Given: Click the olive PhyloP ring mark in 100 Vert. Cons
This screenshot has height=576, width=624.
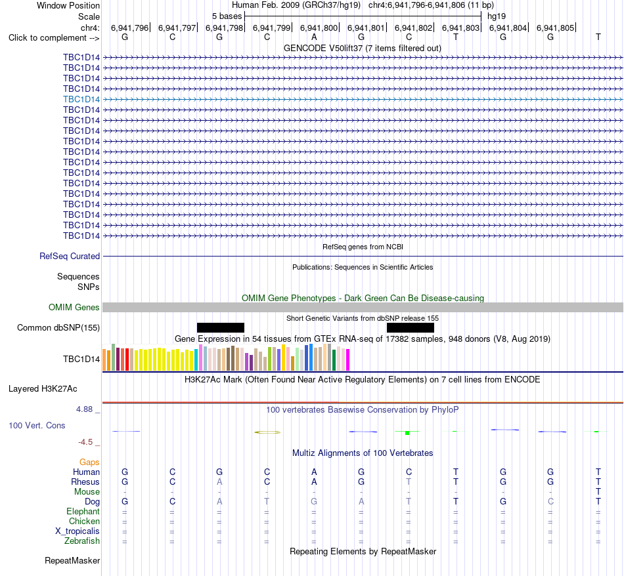Looking at the screenshot, I should click(x=267, y=432).
